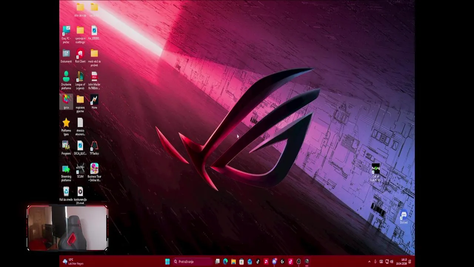The height and width of the screenshot is (267, 474).
Task: Select the Ovaj PC shortcut icon
Action: coord(66,34)
